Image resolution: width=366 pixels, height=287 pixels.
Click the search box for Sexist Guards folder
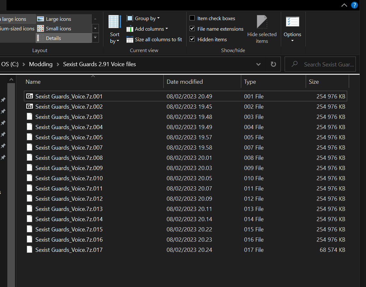[320, 64]
